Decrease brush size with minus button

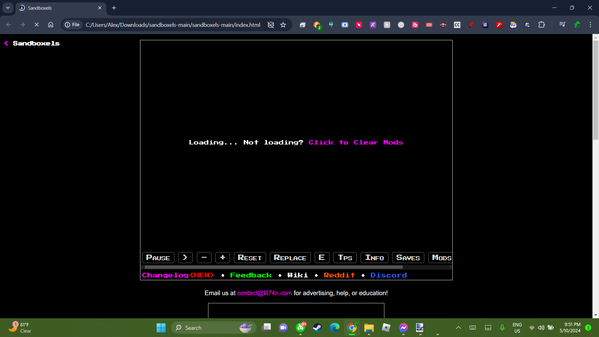click(204, 258)
